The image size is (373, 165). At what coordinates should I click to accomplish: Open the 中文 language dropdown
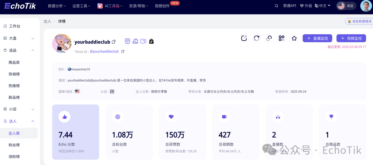[323, 6]
